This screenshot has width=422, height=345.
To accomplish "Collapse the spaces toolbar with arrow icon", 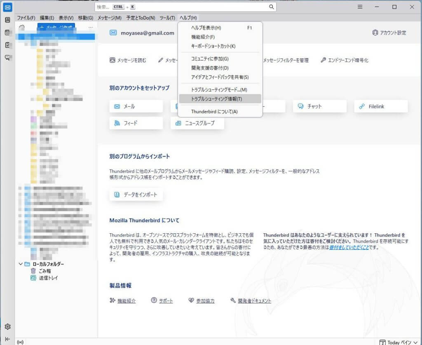I will (7, 339).
